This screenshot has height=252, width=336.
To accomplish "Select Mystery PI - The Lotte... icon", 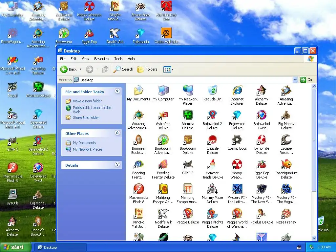I will pyautogui.click(x=237, y=189).
